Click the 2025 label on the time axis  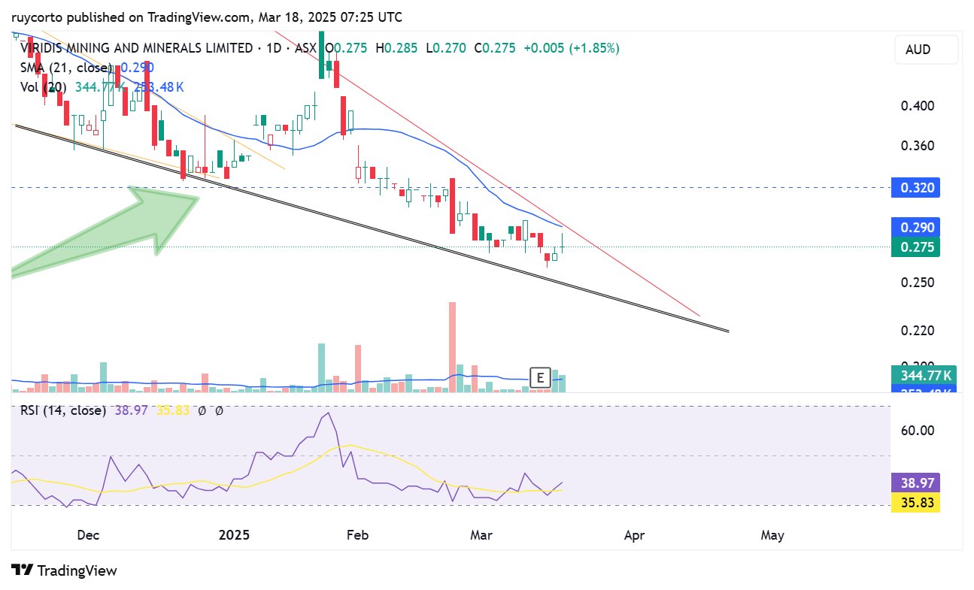(x=234, y=535)
